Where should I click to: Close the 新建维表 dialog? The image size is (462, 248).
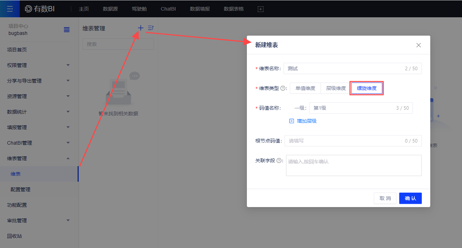(x=419, y=45)
